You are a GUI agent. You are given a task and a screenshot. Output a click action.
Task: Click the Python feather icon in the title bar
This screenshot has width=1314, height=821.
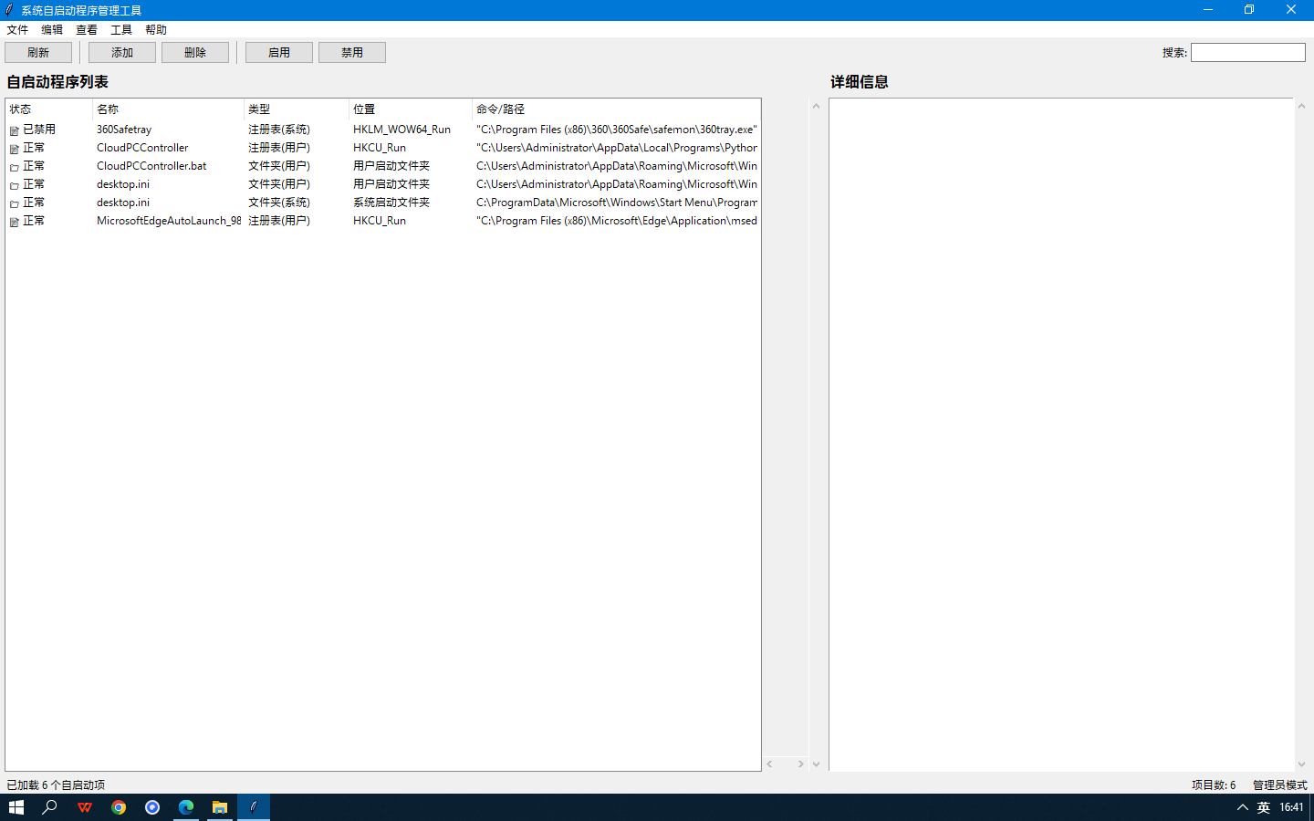(9, 9)
